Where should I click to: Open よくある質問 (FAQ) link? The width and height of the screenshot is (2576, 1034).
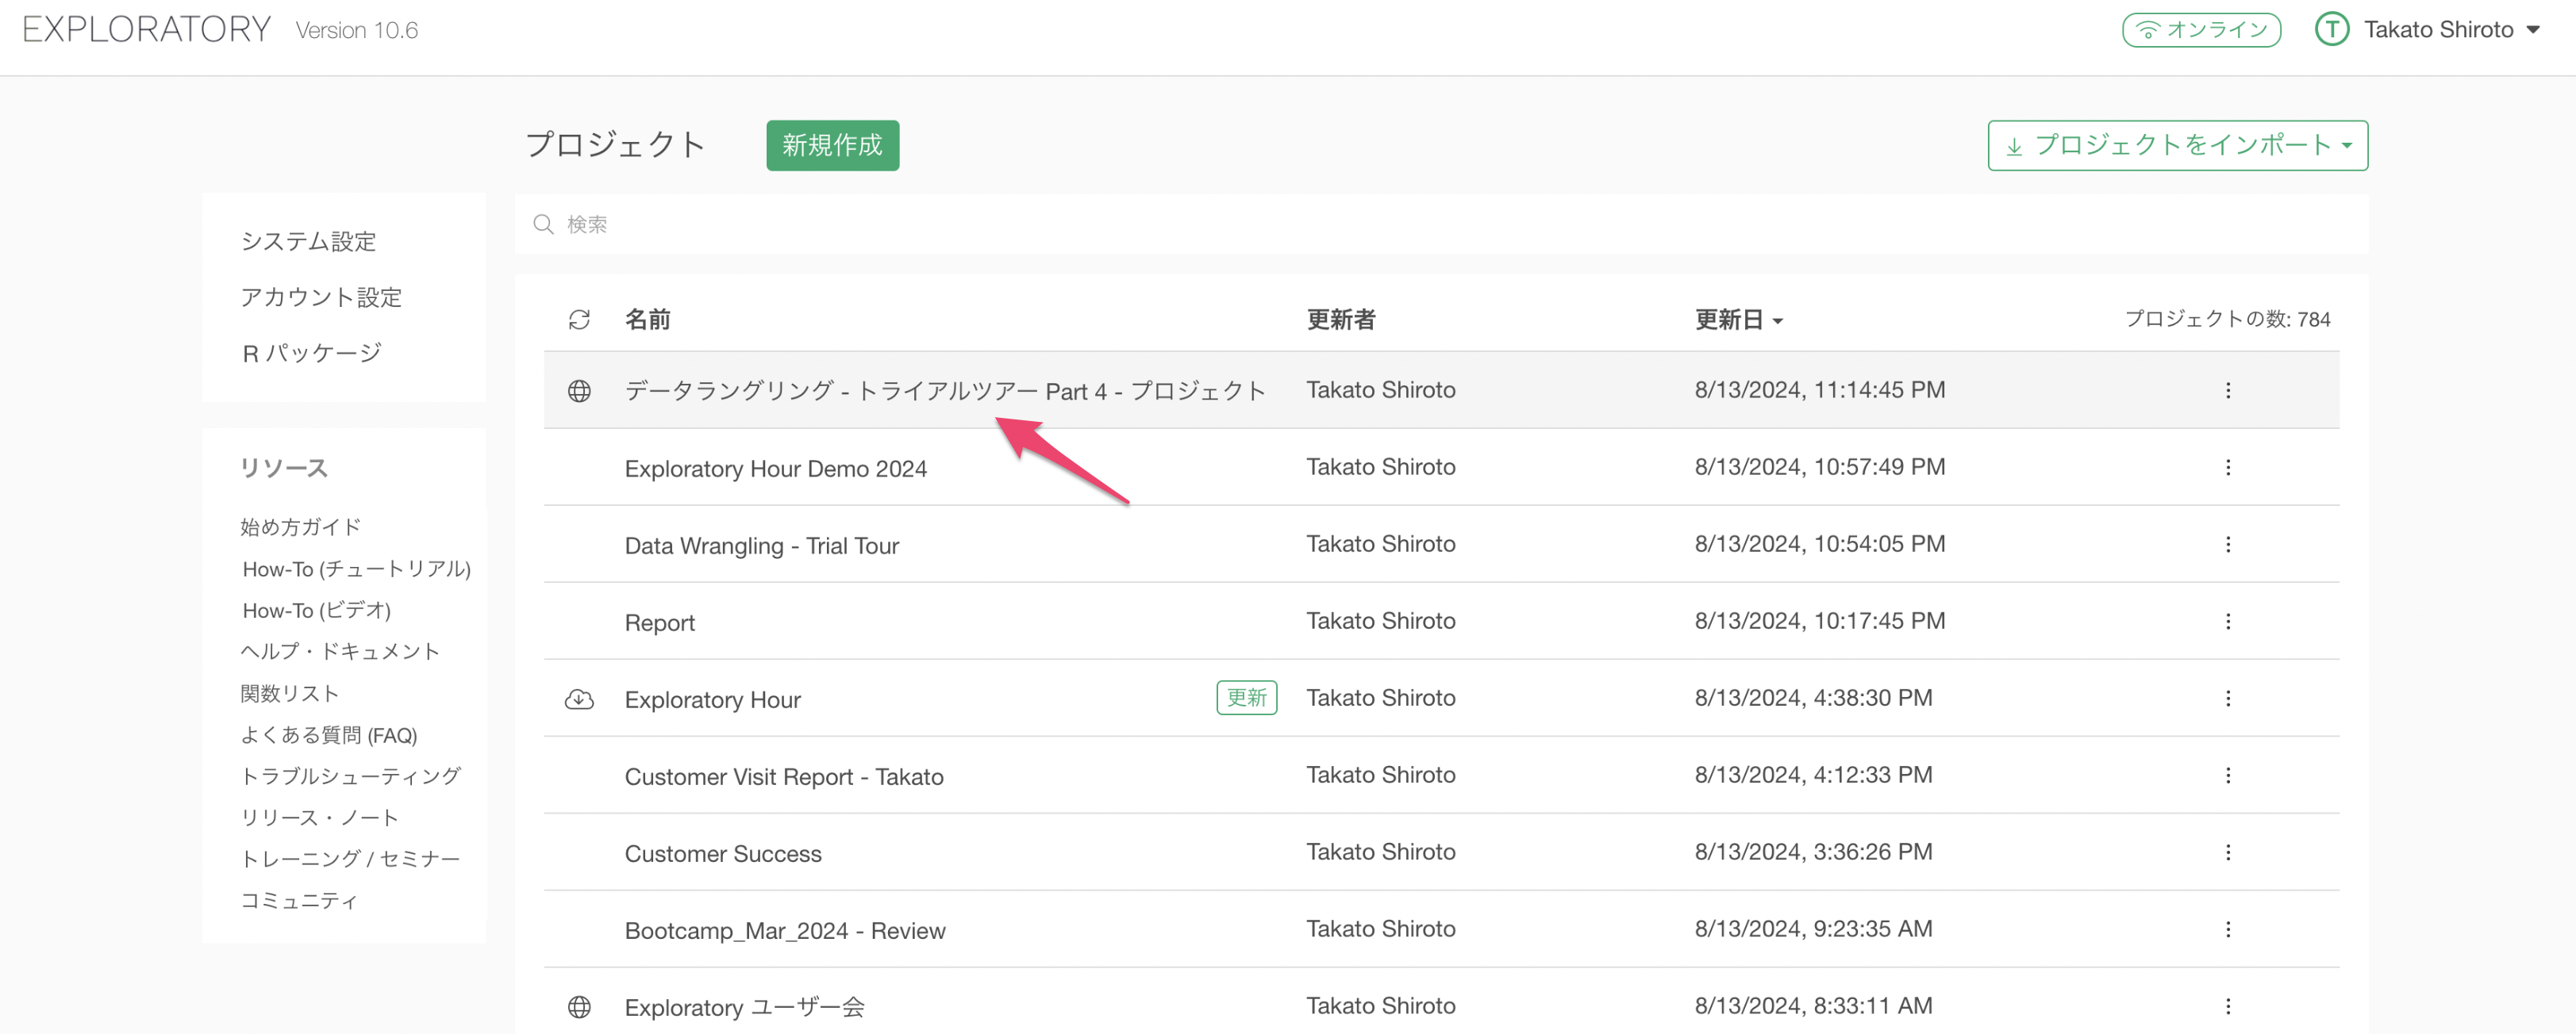tap(329, 735)
